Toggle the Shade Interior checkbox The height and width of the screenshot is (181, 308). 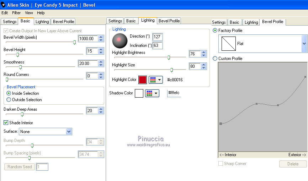[6, 123]
